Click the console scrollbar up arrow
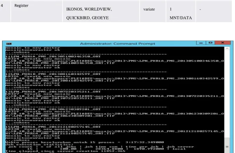 pos(227,49)
